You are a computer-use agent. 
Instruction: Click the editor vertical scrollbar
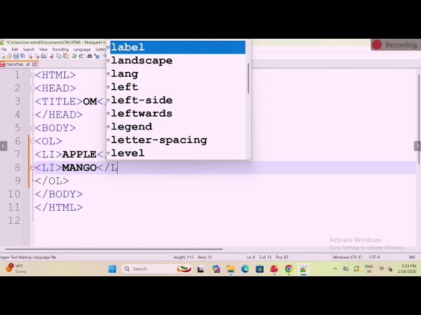click(419, 119)
